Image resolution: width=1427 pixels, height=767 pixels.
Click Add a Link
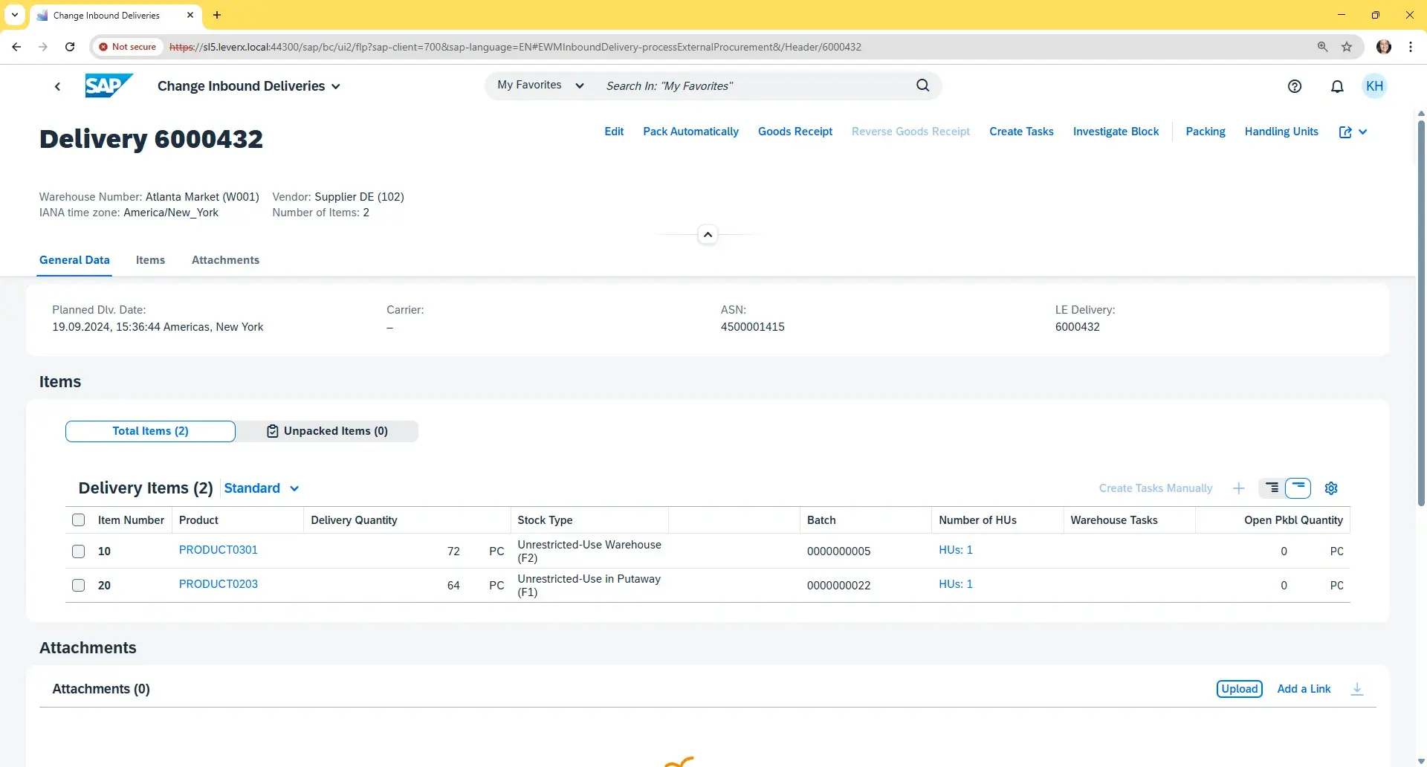point(1304,689)
